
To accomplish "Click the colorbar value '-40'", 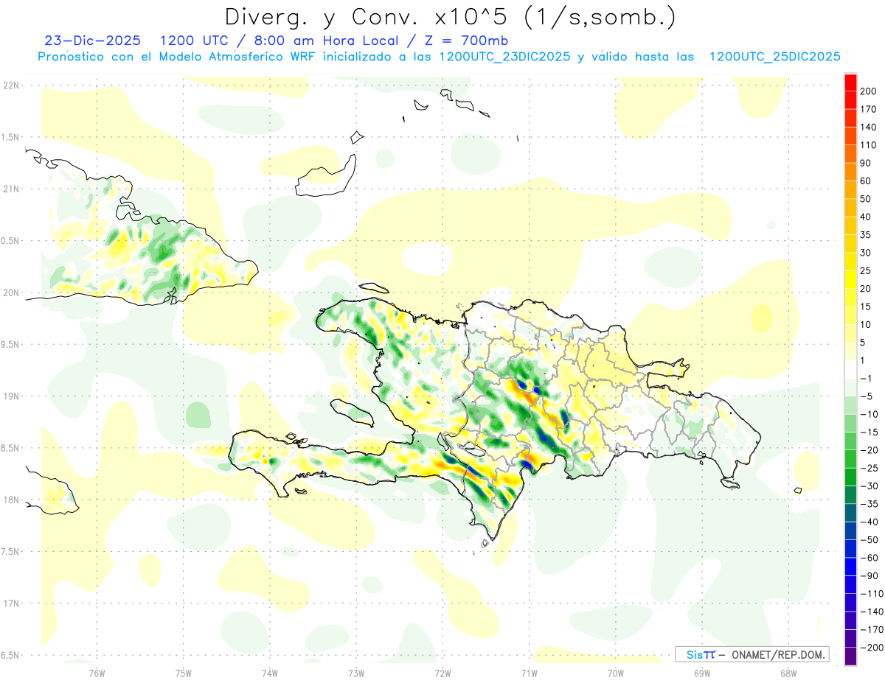I will pos(868,522).
